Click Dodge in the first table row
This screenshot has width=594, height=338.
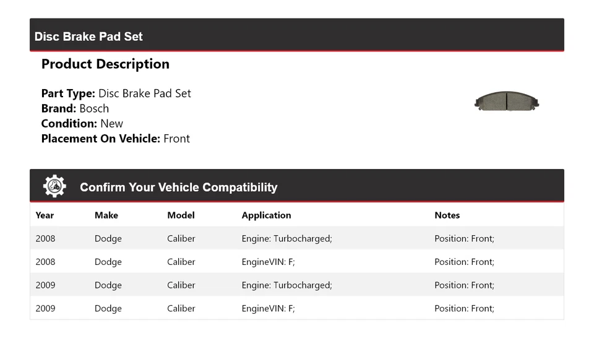click(108, 238)
